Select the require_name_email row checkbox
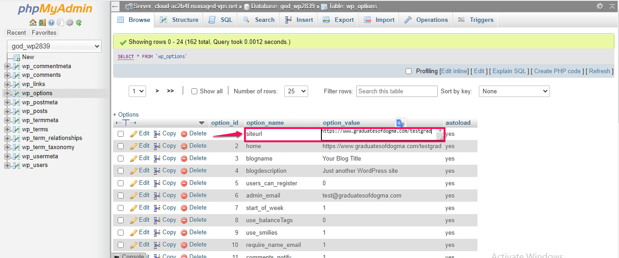This screenshot has width=619, height=258. pyautogui.click(x=121, y=245)
